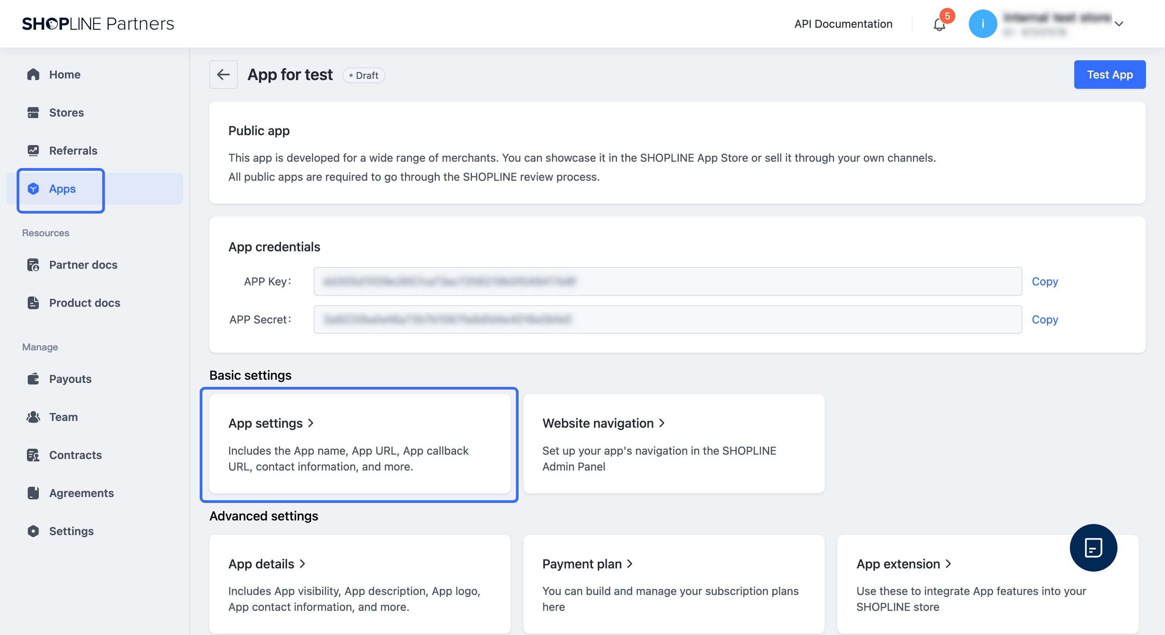Open the Website navigation card title

click(x=598, y=423)
